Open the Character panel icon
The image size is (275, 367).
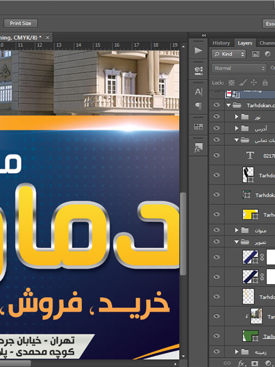[x=198, y=91]
